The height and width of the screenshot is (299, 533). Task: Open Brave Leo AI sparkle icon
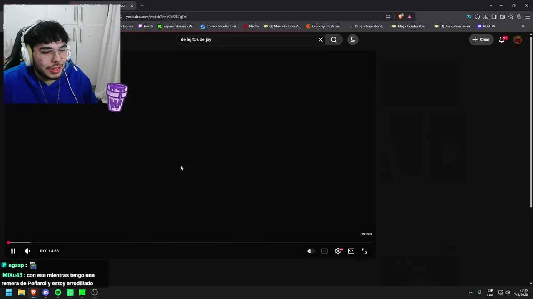click(x=511, y=17)
